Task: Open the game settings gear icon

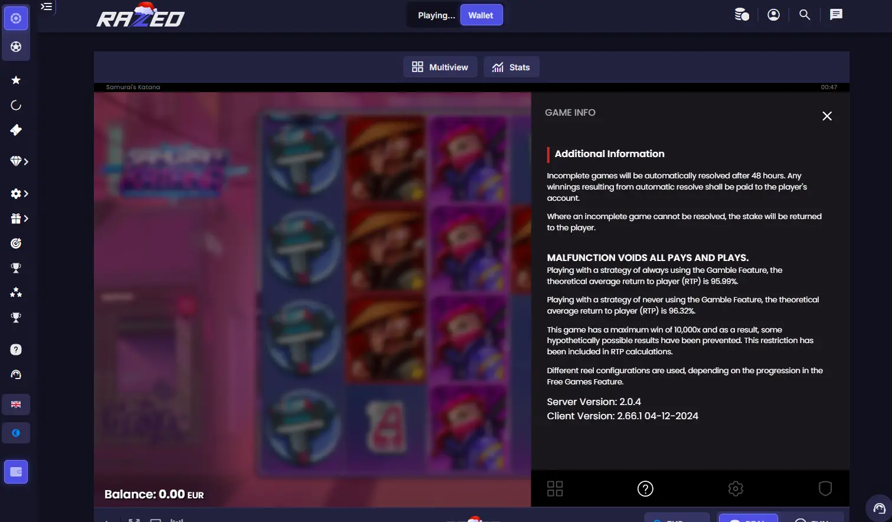Action: pyautogui.click(x=736, y=488)
